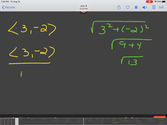Tap the 7:54 PM clock in status bar
This screenshot has height=125, width=167.
tap(5, 2)
